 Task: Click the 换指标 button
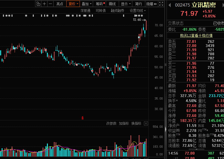pos(136,123)
